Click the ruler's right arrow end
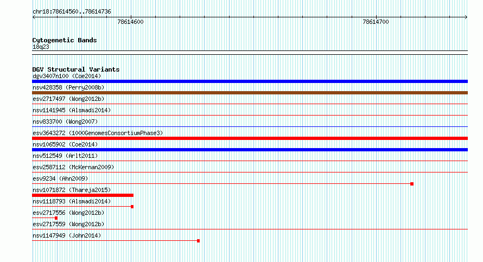Image resolution: width=483 pixels, height=262 pixels. [466, 17]
